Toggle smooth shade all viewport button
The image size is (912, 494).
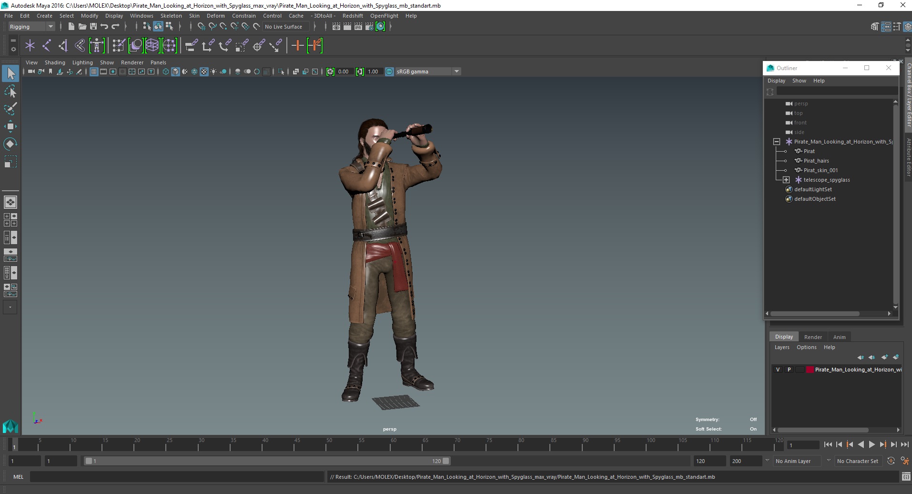(175, 72)
